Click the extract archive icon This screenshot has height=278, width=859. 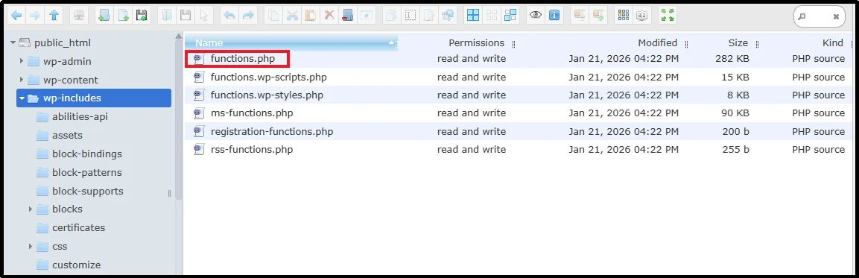(579, 16)
